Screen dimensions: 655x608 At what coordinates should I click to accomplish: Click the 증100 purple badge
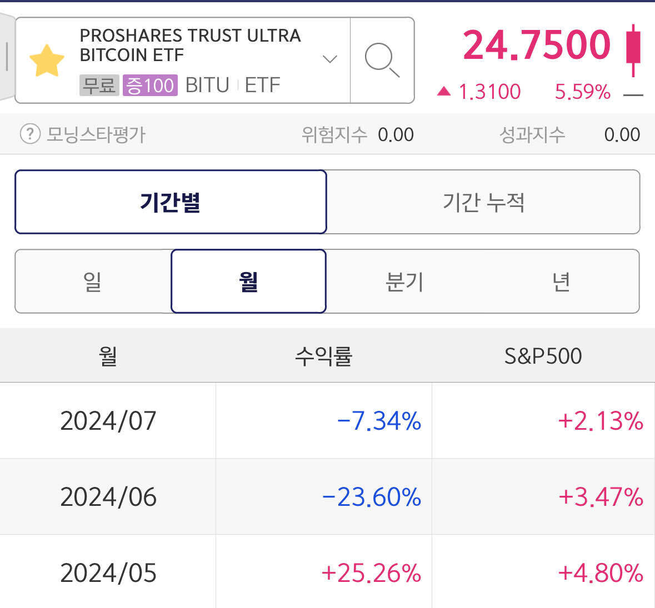(x=150, y=85)
